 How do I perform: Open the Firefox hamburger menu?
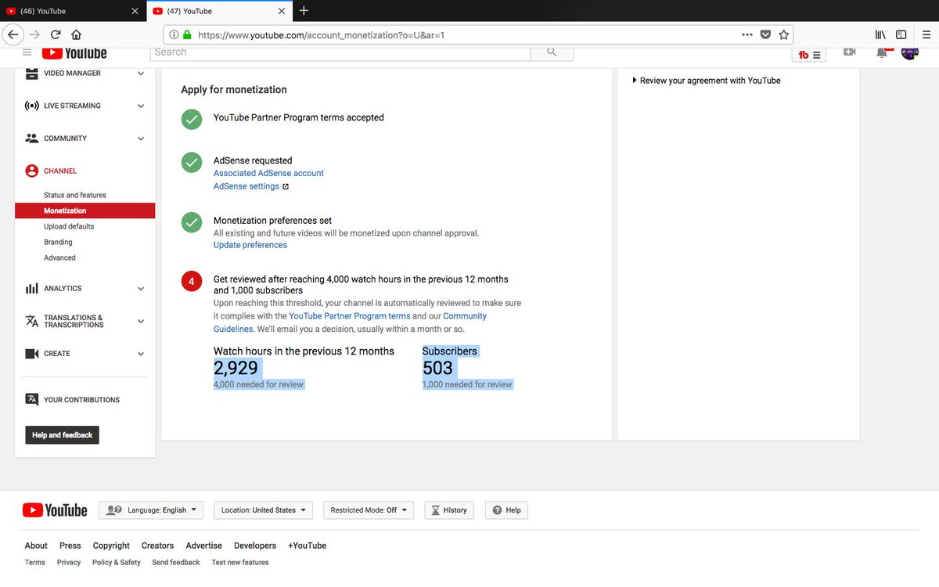[926, 34]
